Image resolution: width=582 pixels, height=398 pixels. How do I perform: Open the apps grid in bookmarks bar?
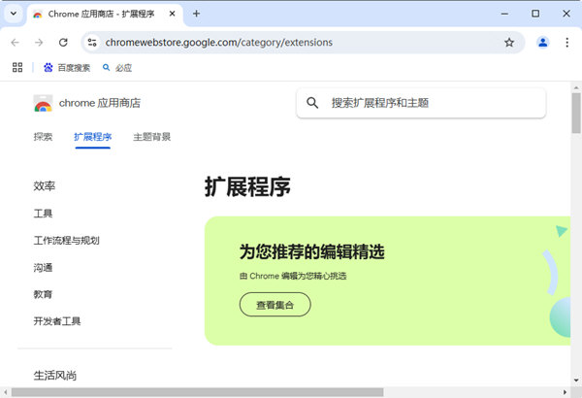tap(17, 67)
